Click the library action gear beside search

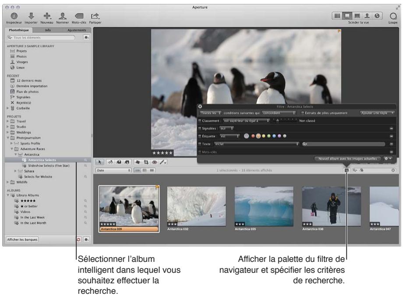tap(87, 38)
